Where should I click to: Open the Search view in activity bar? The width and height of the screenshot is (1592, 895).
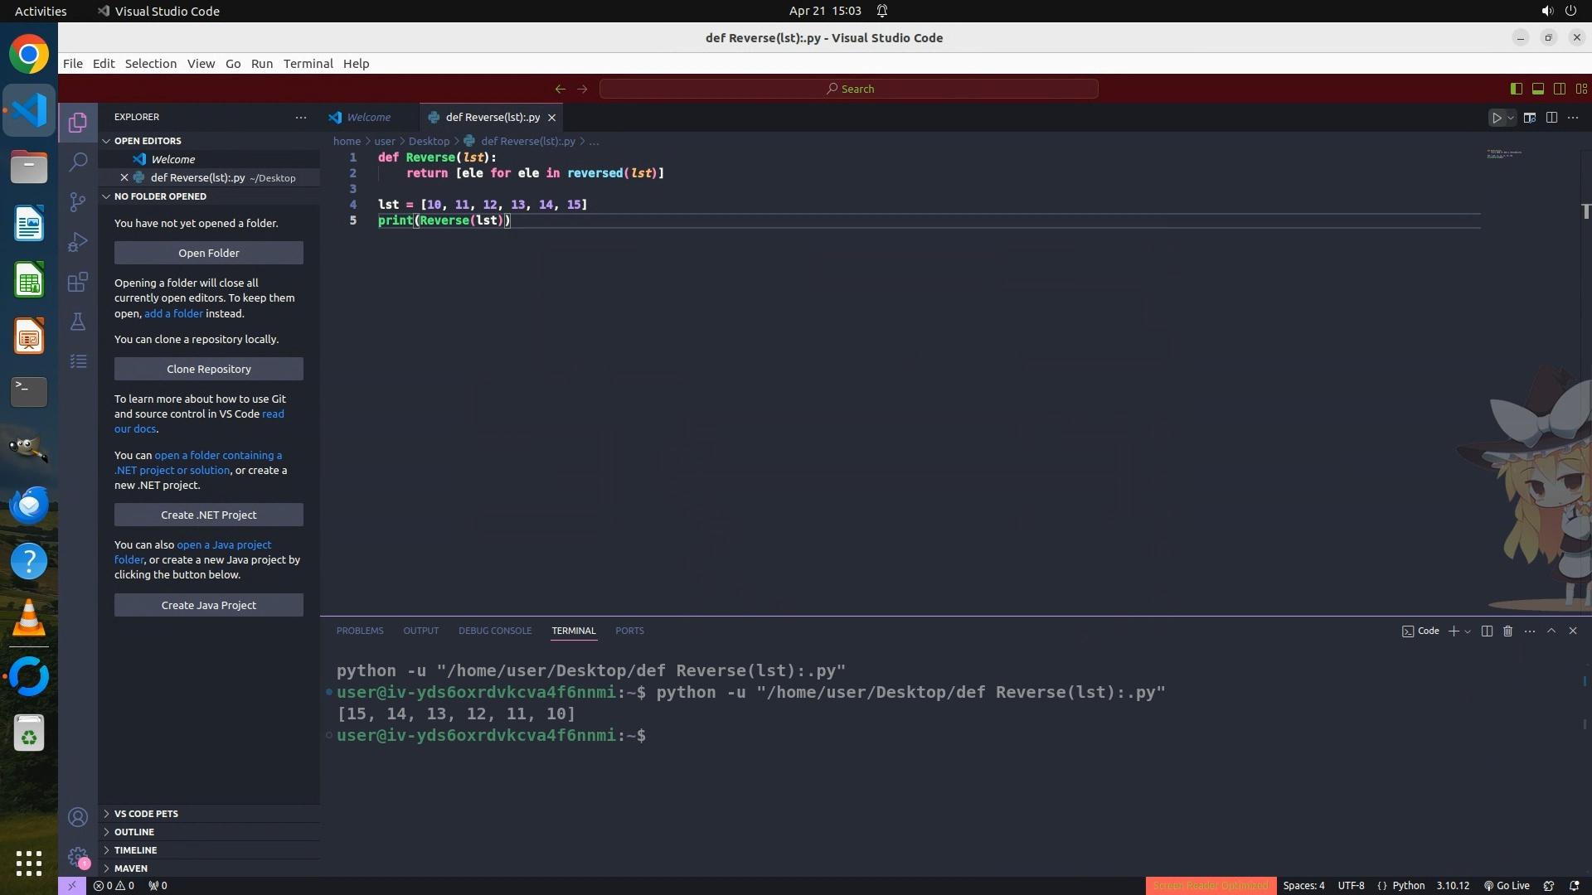[x=78, y=162]
